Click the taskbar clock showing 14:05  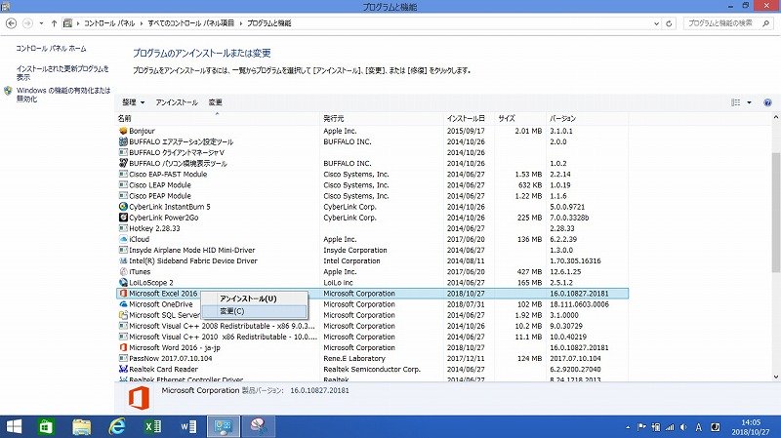pyautogui.click(x=751, y=427)
